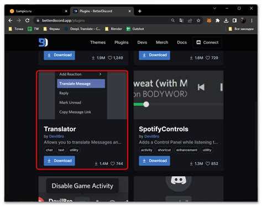Select the Plugins - BetterDiscord tab
262x206 pixels.
pos(102,11)
